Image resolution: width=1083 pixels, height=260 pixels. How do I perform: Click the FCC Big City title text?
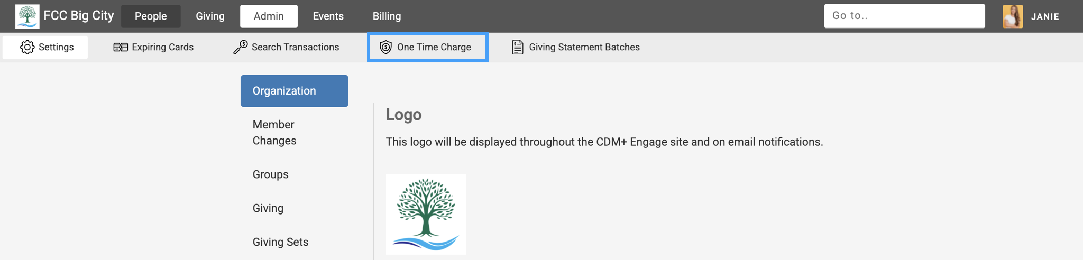[x=79, y=16]
